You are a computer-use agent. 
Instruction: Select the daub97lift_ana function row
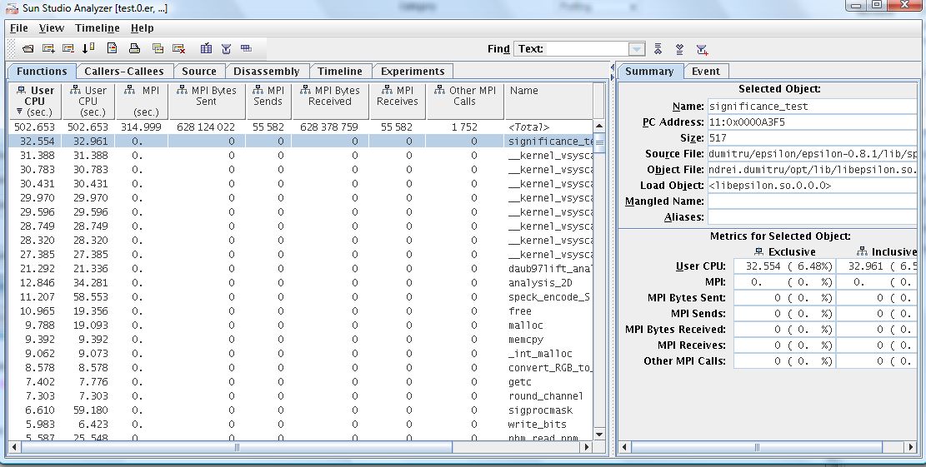[x=301, y=269]
